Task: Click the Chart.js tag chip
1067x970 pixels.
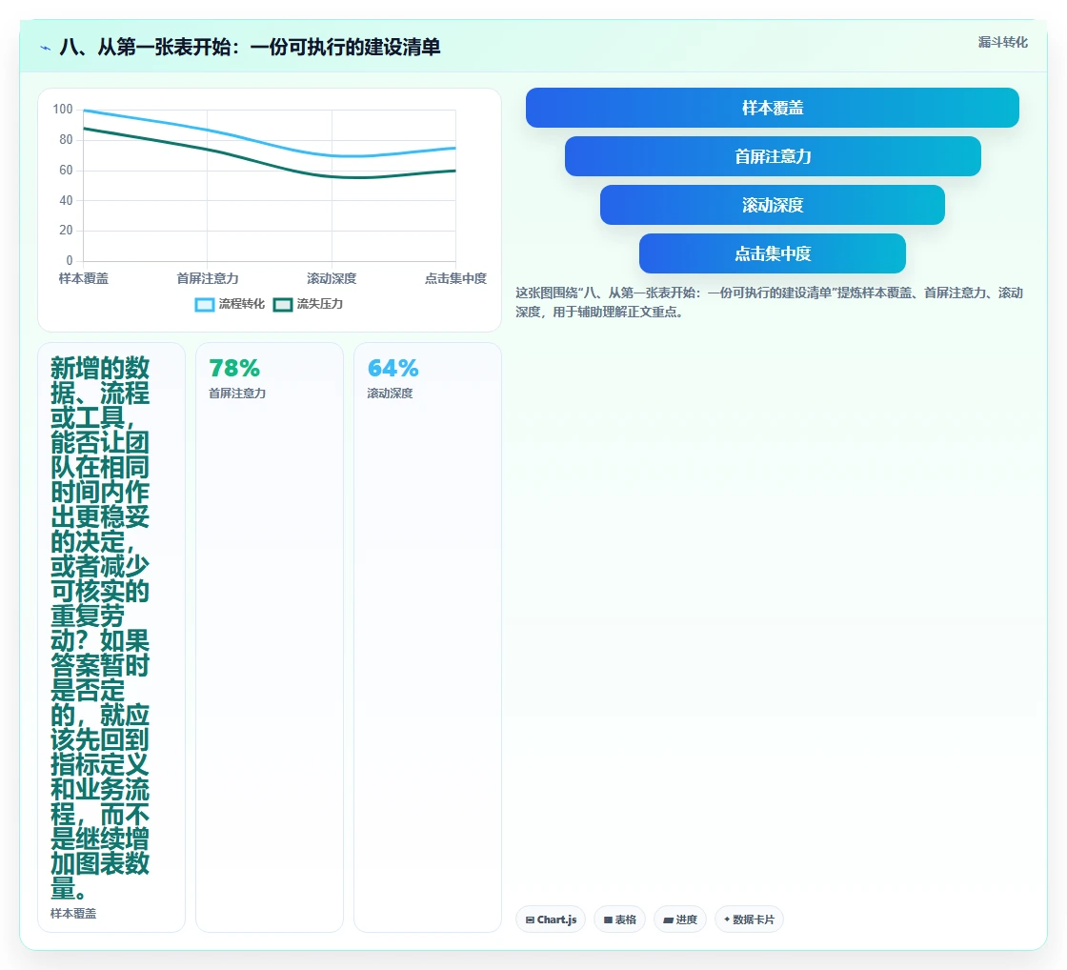Action: point(551,919)
